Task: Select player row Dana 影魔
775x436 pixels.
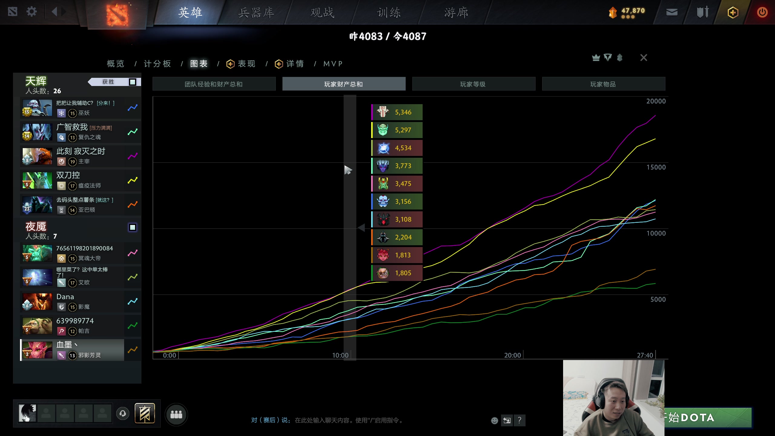Action: click(72, 301)
